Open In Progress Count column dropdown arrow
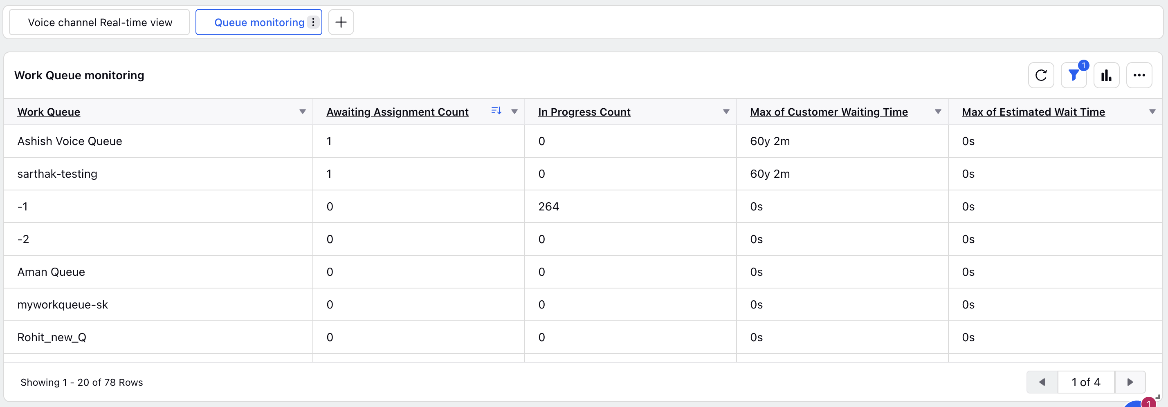 726,112
